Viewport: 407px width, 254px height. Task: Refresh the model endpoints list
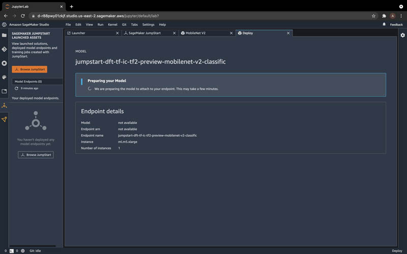point(16,88)
